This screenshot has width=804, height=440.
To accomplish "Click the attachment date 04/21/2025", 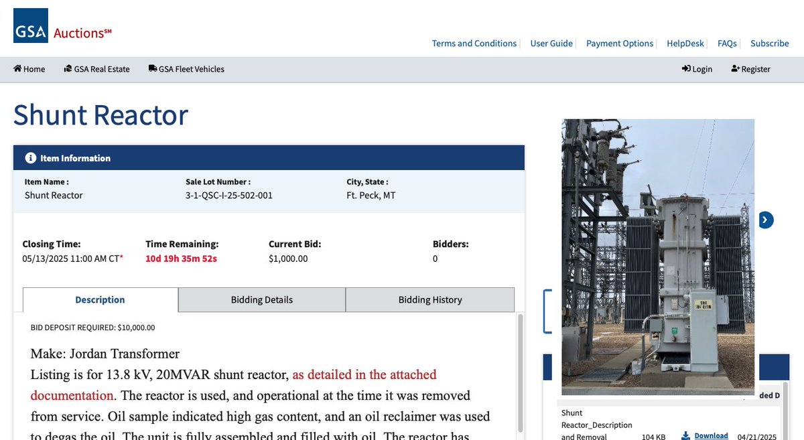I will [756, 436].
